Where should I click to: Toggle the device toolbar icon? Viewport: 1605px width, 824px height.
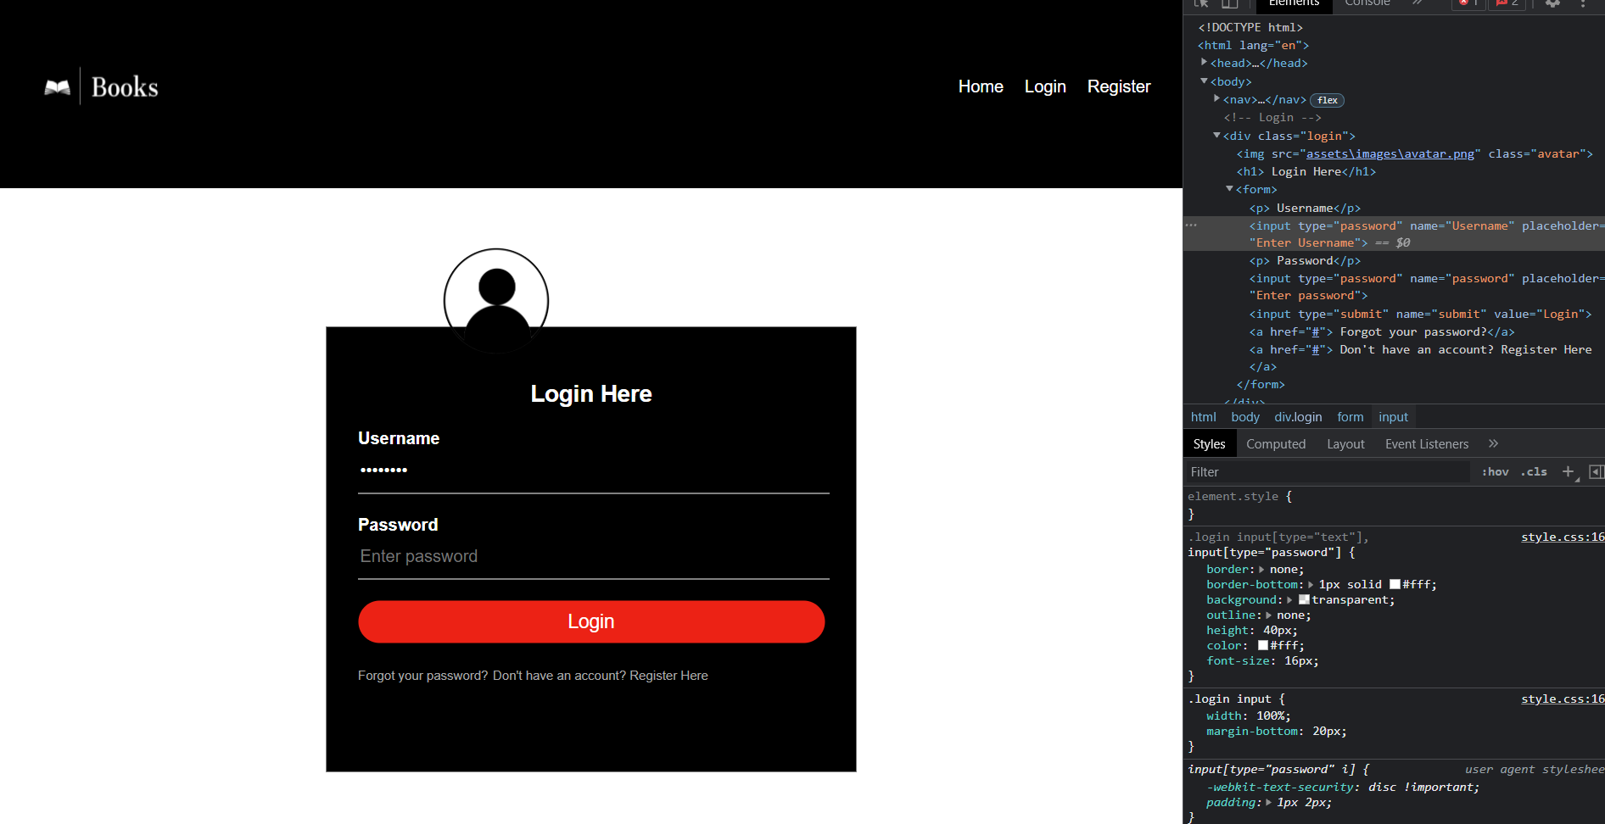click(1229, 3)
